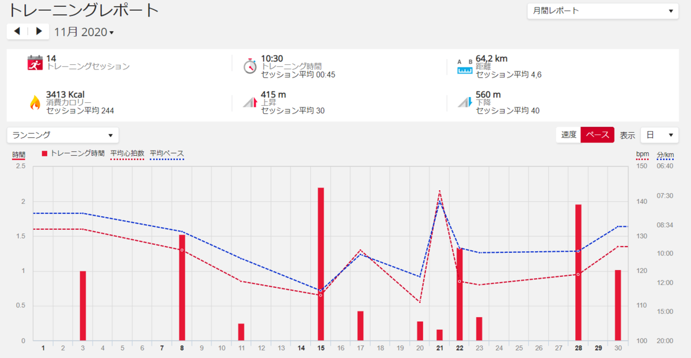Select the training bar for day 20
This screenshot has height=358, width=691.
420,331
